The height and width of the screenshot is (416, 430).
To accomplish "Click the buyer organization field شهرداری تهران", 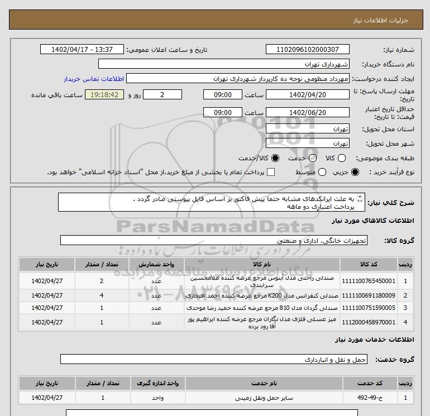I will [224, 64].
